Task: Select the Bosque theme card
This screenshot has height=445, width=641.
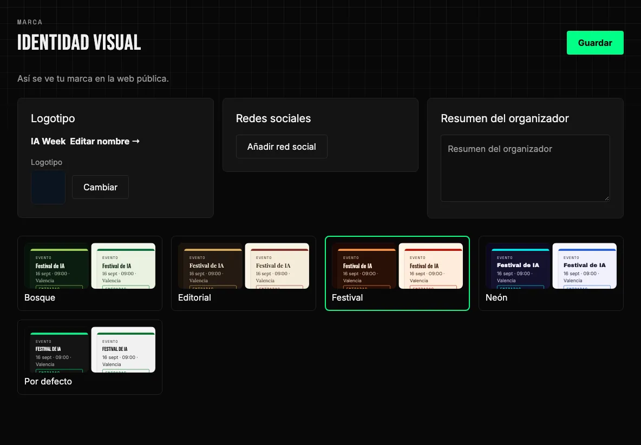Action: pyautogui.click(x=90, y=273)
